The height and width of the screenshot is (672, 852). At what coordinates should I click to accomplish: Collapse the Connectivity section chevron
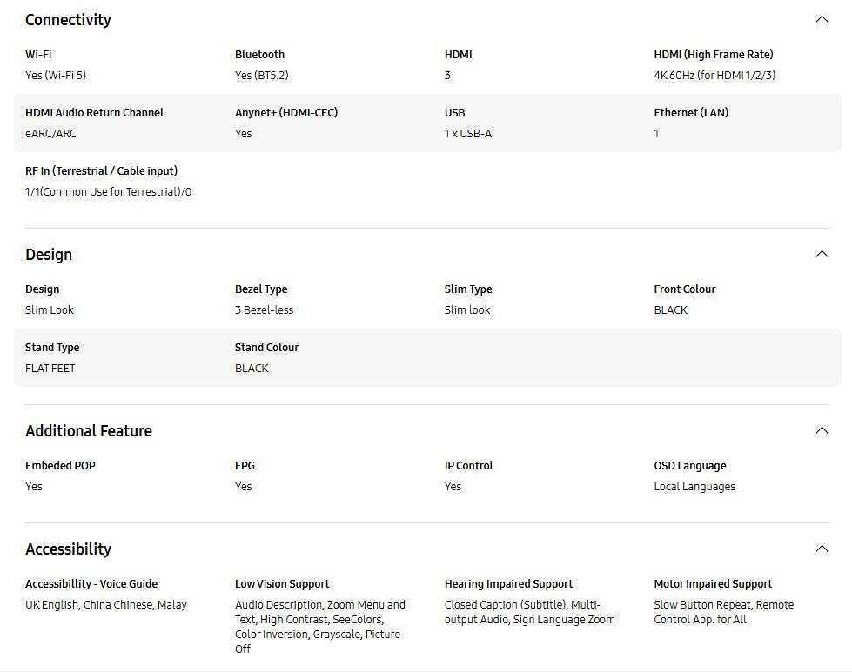coord(821,19)
